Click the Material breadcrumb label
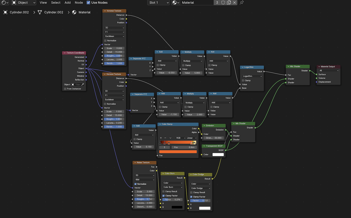This screenshot has width=351, height=218. pos(84,12)
